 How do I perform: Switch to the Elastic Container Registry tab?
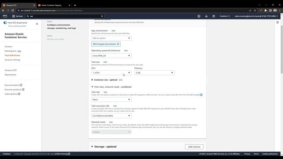click(x=54, y=5)
